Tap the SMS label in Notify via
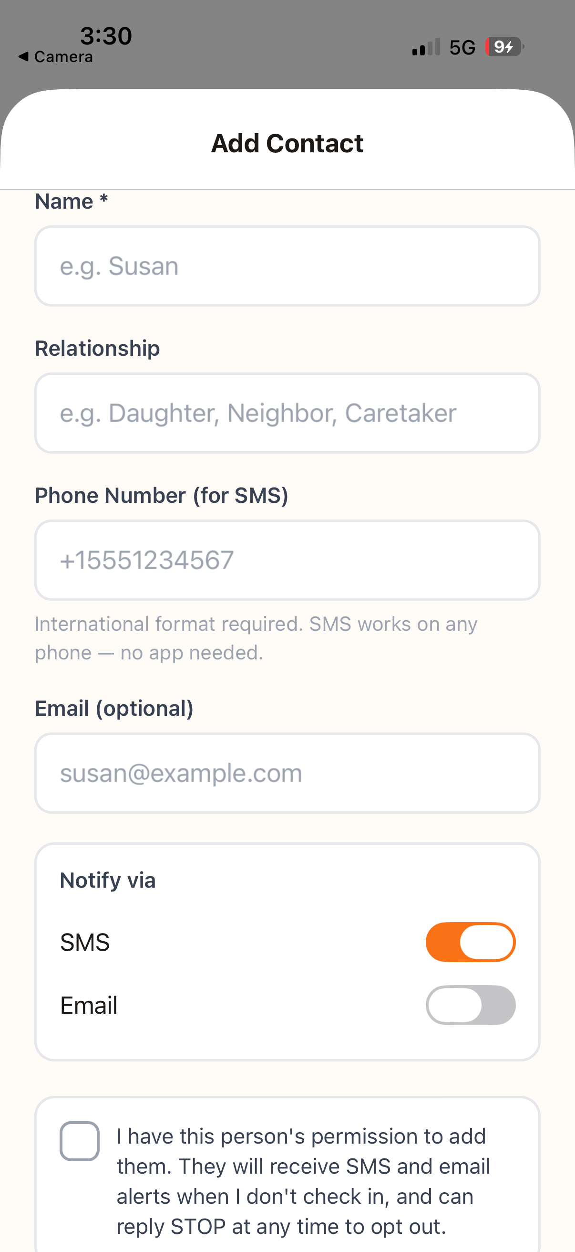This screenshot has height=1252, width=575. tap(85, 942)
